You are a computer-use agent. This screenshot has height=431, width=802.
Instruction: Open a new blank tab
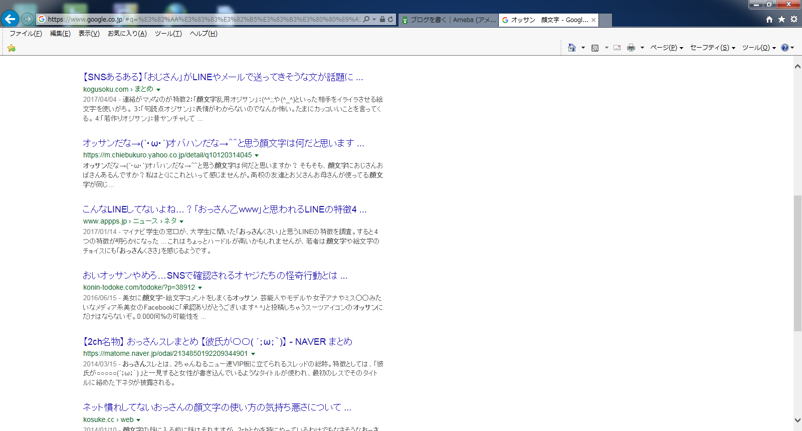coord(606,20)
